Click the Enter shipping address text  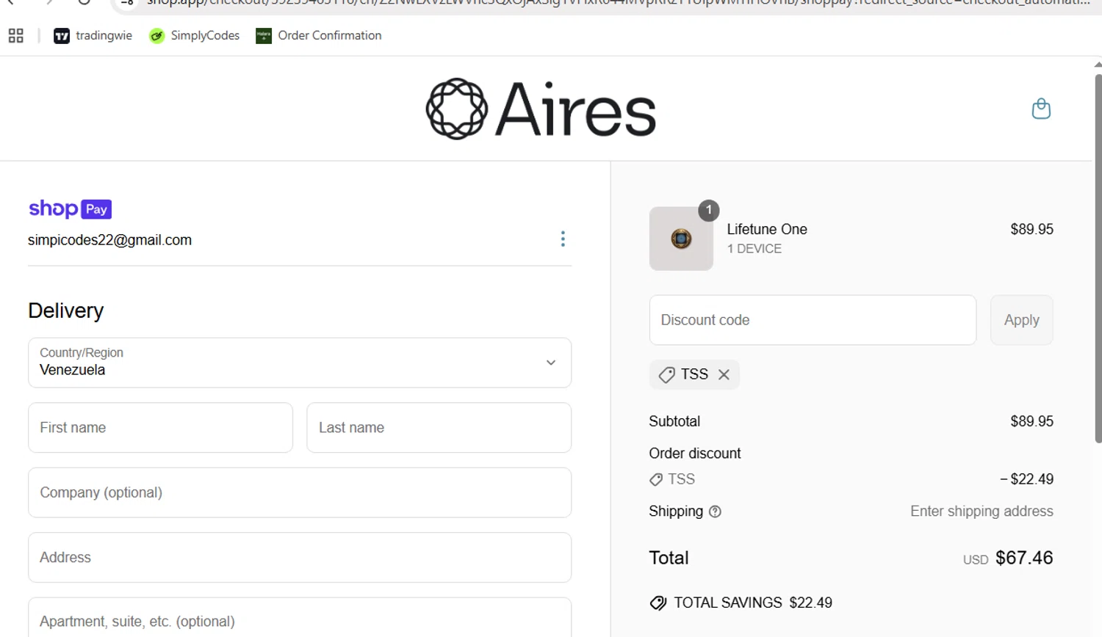tap(982, 512)
